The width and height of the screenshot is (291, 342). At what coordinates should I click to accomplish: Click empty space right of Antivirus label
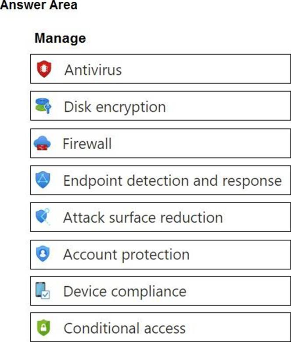(202, 69)
